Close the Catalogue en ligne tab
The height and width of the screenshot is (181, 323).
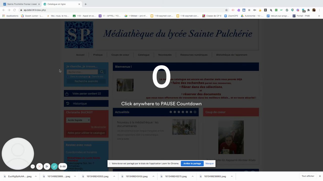(x=79, y=4)
